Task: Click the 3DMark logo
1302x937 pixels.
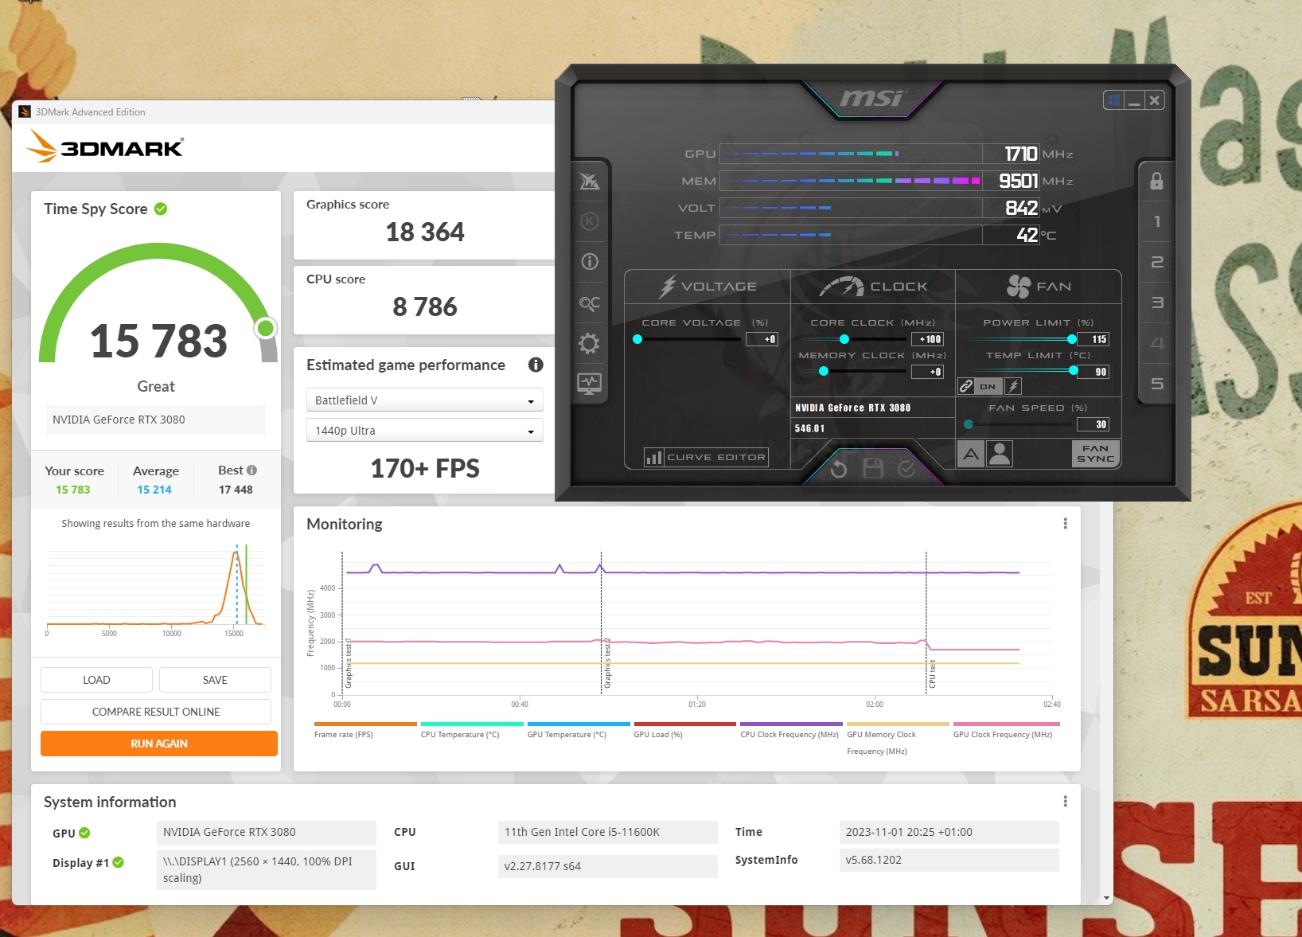Action: point(105,146)
